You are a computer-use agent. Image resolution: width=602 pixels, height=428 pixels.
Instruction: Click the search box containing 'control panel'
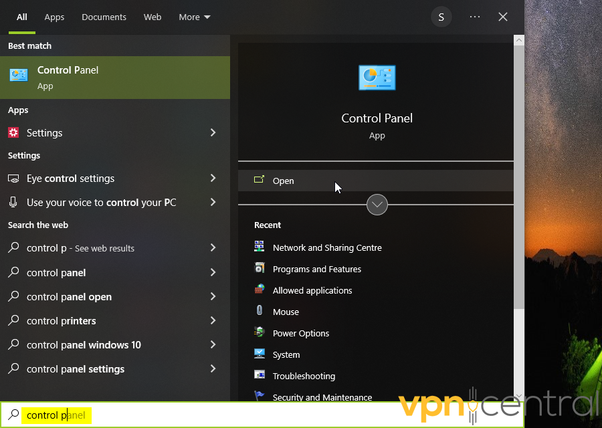(262, 415)
